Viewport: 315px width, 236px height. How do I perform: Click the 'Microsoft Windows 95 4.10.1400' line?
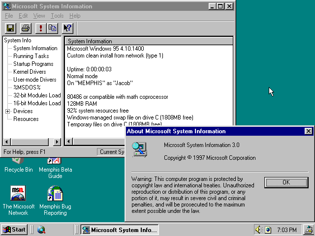tap(105, 49)
